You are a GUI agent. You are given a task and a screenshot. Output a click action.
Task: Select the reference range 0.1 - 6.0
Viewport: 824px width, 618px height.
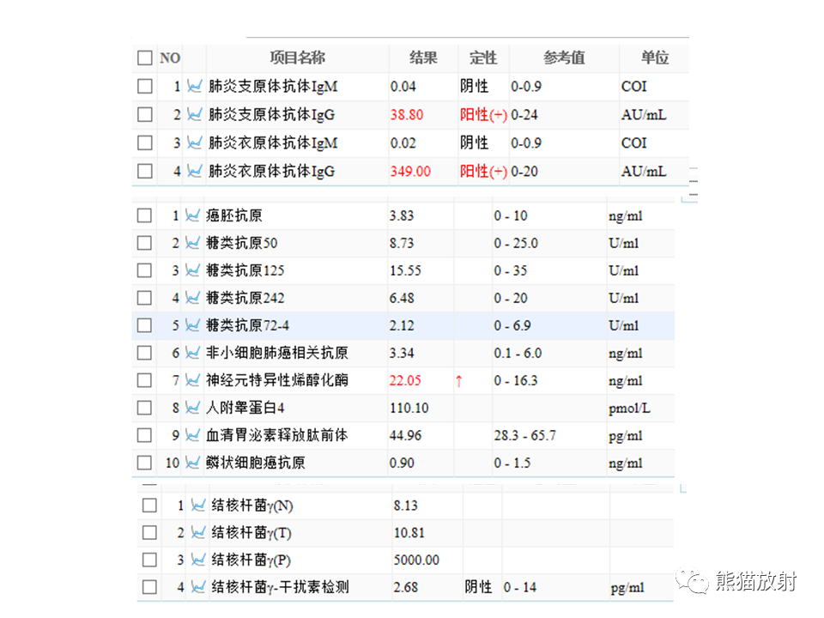coord(518,353)
